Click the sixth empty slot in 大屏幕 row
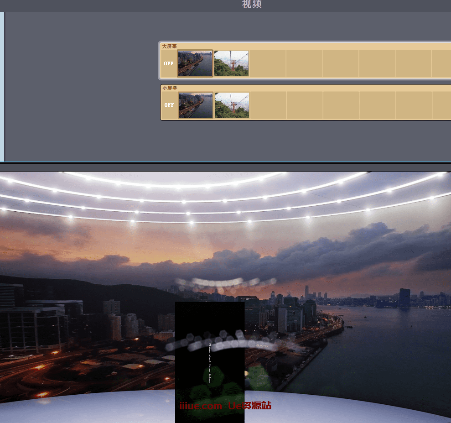 coord(377,63)
